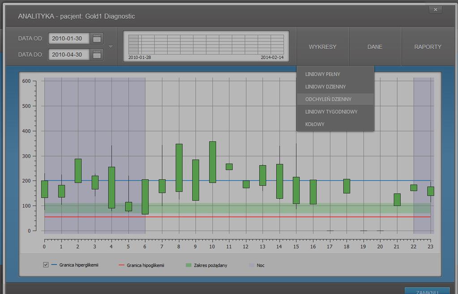Switch to the RAPORTY tab
458x294 pixels.
[x=428, y=47]
